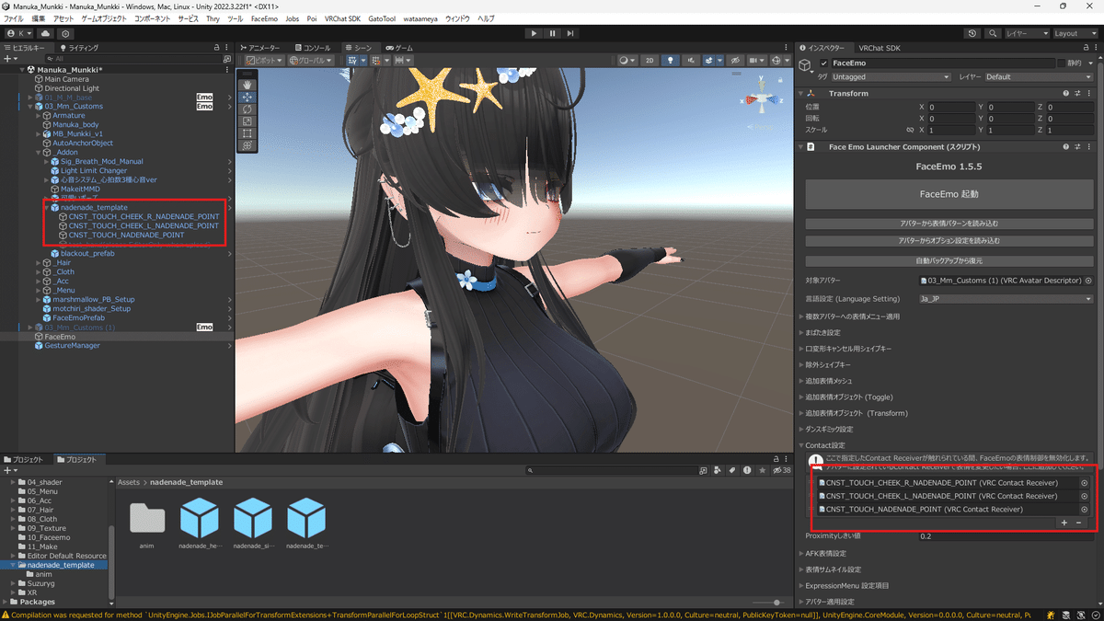Select the Transform tool in scene toolbar
1104x621 pixels.
click(247, 145)
